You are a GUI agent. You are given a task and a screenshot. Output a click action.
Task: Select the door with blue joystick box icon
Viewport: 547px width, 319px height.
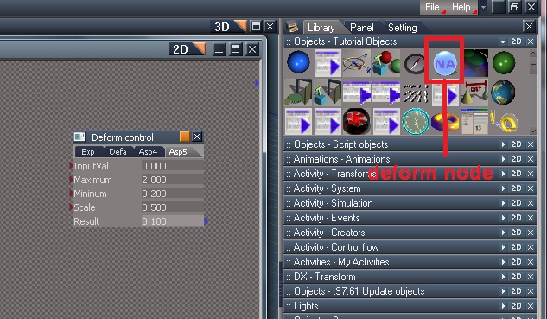point(328,93)
